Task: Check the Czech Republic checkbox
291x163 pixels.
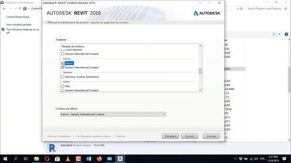Action: coord(63,50)
